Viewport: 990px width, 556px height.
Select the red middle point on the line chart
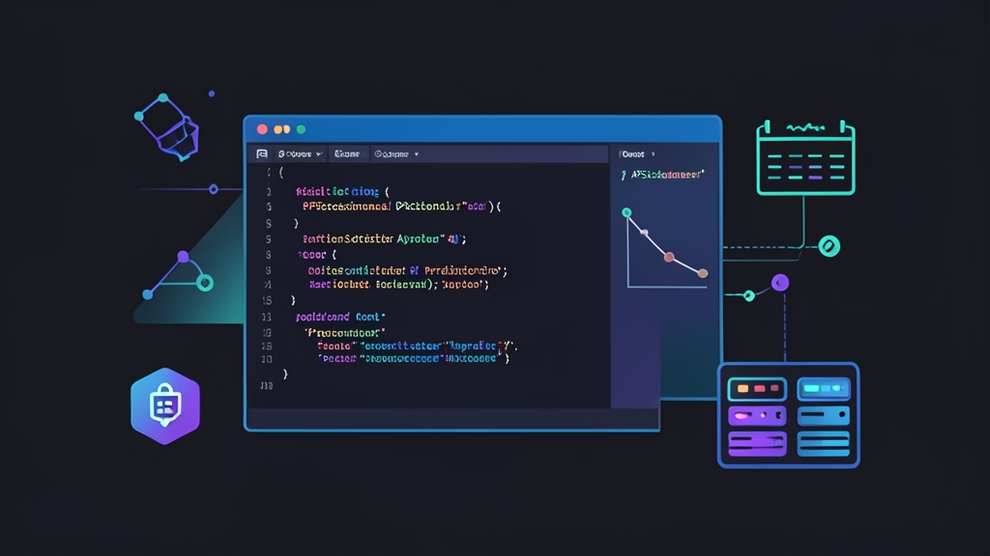coord(669,257)
